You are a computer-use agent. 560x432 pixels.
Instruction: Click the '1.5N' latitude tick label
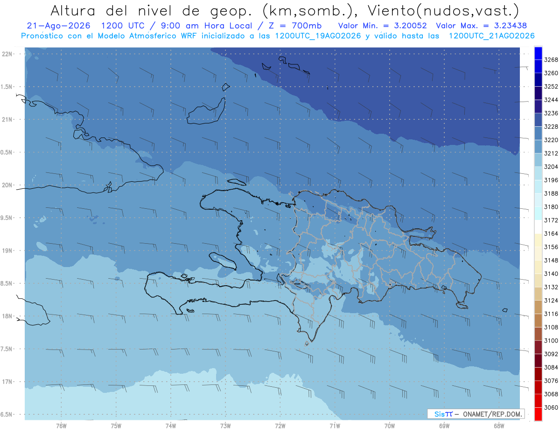click(7, 87)
